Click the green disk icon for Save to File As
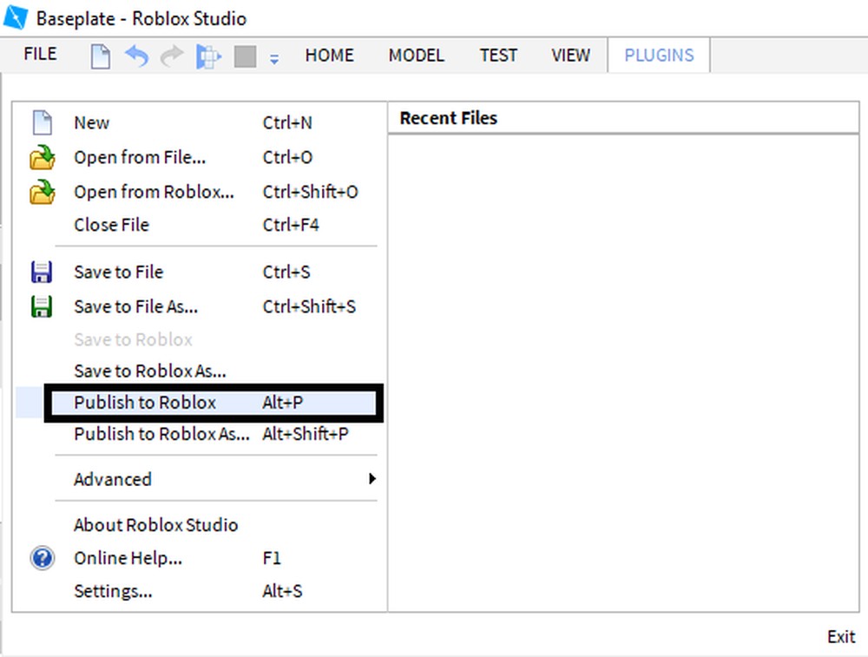The image size is (868, 657). pyautogui.click(x=41, y=306)
